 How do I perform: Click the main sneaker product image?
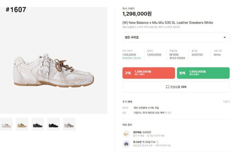[x=53, y=60]
